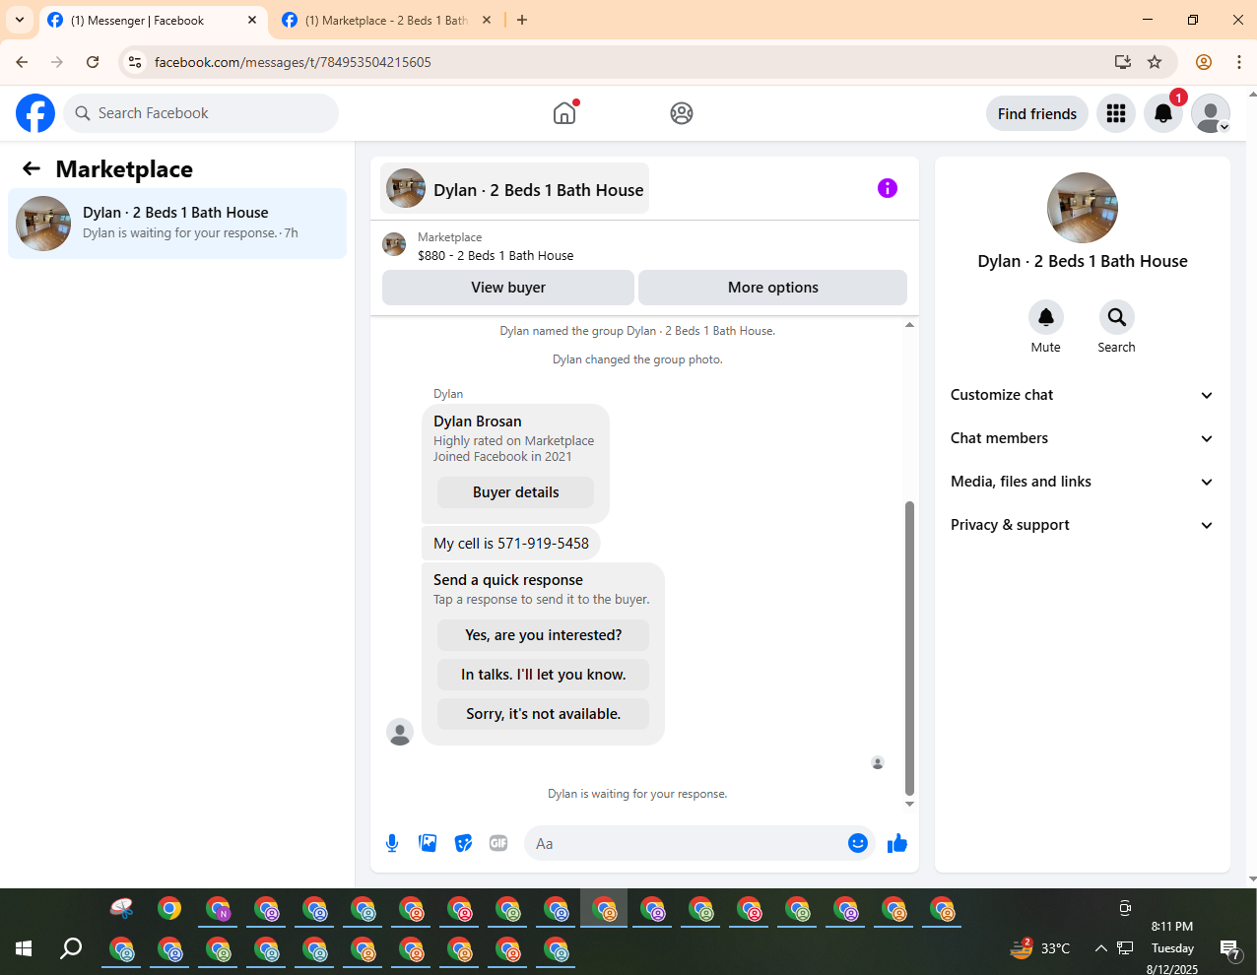The width and height of the screenshot is (1257, 975).
Task: Go to the Home feed icon
Action: point(564,113)
